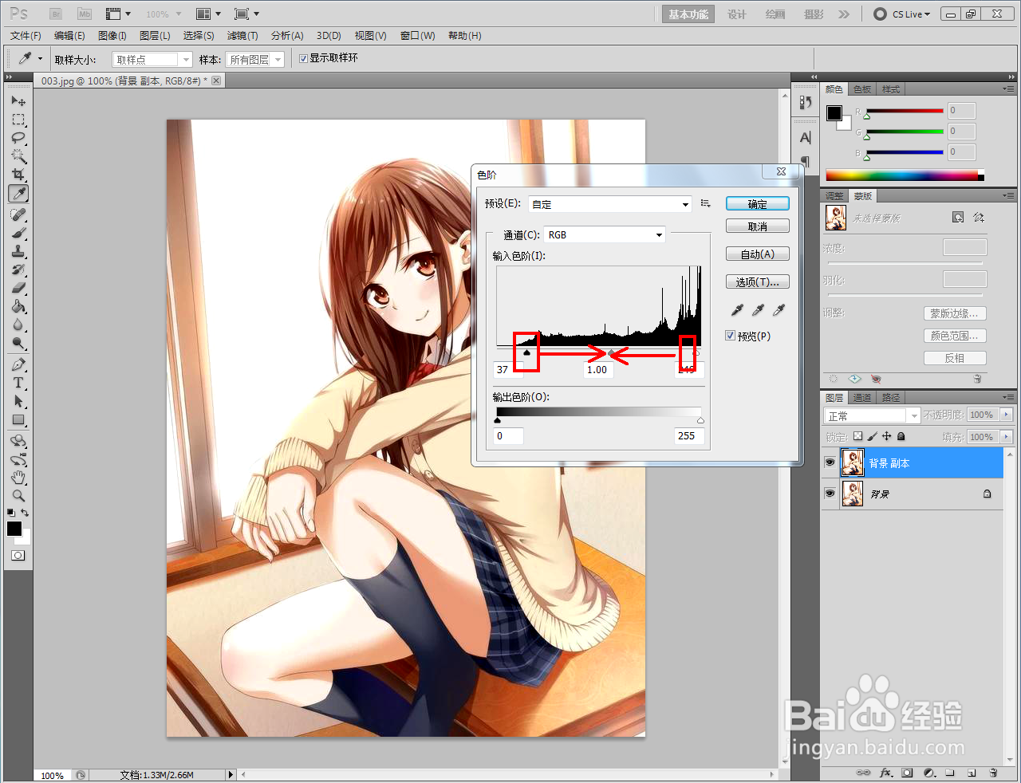Click the output levels white slider handle

click(700, 420)
